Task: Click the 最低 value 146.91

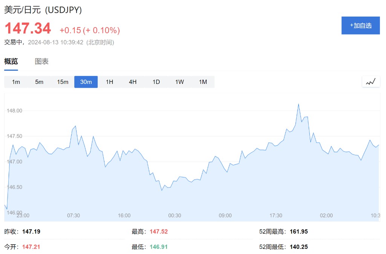Action: click(159, 247)
